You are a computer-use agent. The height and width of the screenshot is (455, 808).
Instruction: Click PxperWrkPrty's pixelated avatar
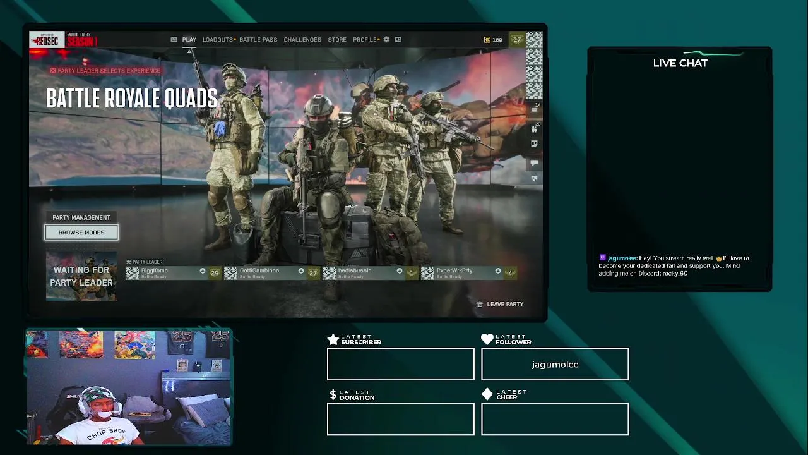[427, 273]
